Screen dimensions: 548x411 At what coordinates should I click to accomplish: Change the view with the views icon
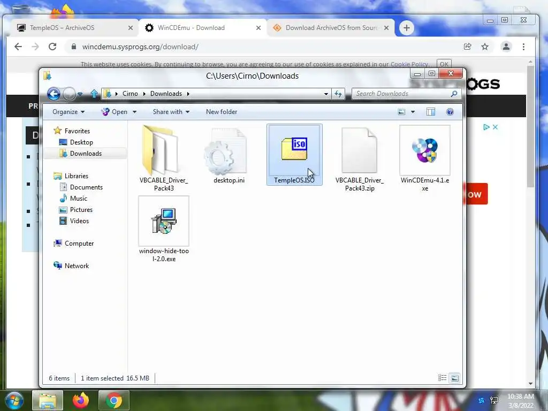tap(401, 112)
